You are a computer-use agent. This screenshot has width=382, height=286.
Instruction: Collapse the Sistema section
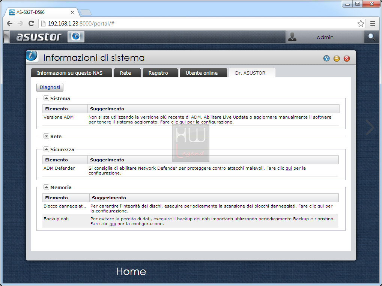[46, 98]
